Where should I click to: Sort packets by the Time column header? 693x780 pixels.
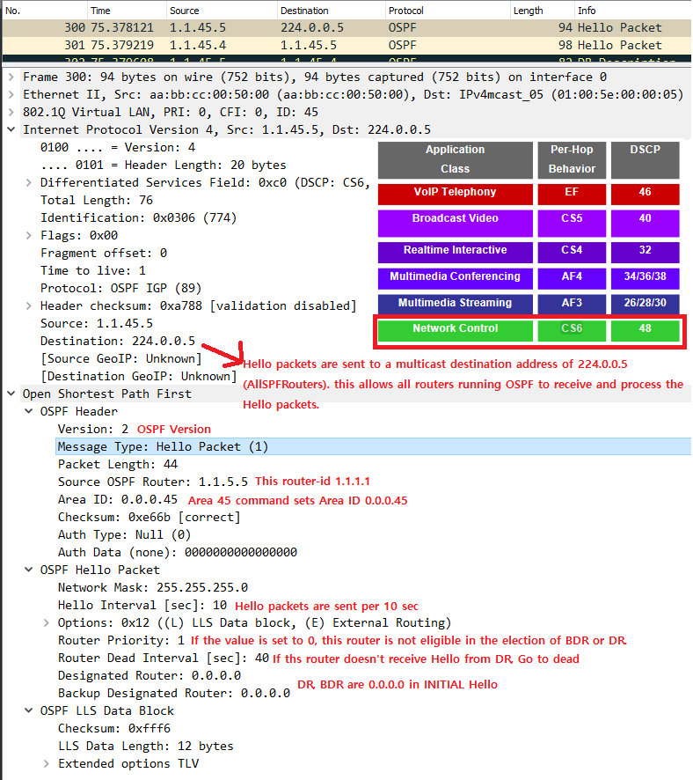pos(128,11)
